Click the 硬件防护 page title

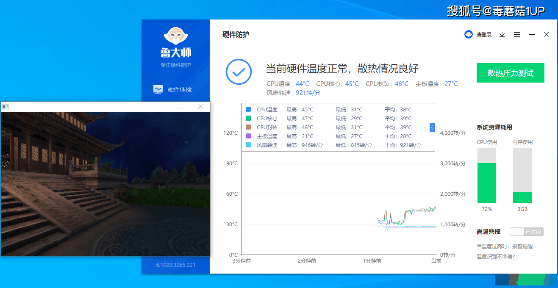click(x=236, y=35)
